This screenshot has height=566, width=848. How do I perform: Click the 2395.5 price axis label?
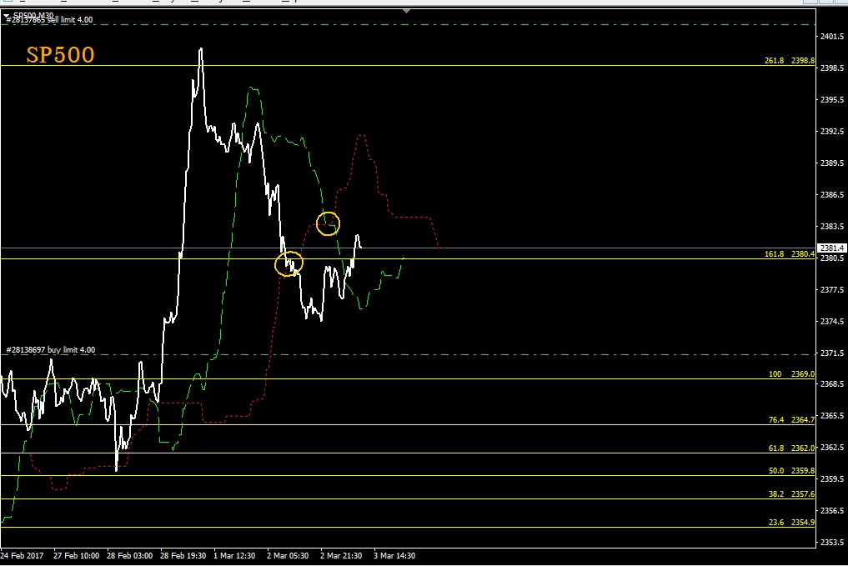coord(832,100)
